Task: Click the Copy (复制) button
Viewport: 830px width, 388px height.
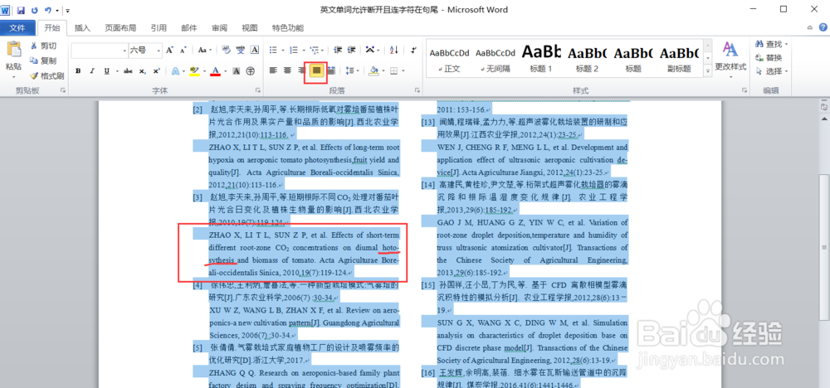Action: click(43, 61)
